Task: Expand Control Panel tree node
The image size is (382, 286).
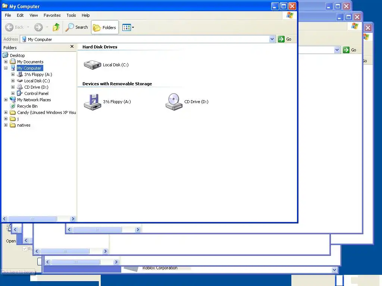Action: click(x=13, y=93)
